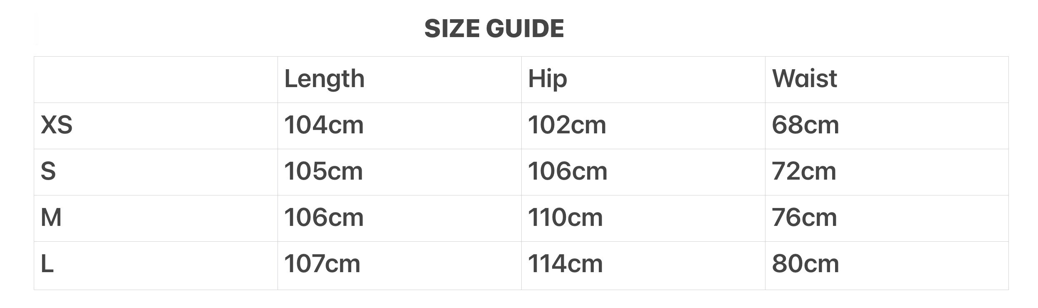Choose L length value 107cm
The width and height of the screenshot is (1038, 308).
point(322,264)
